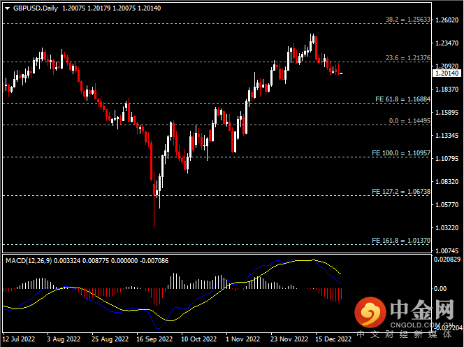Click the 15 Dec 2022 date marker
Image resolution: width=464 pixels, height=347 pixels.
click(333, 339)
